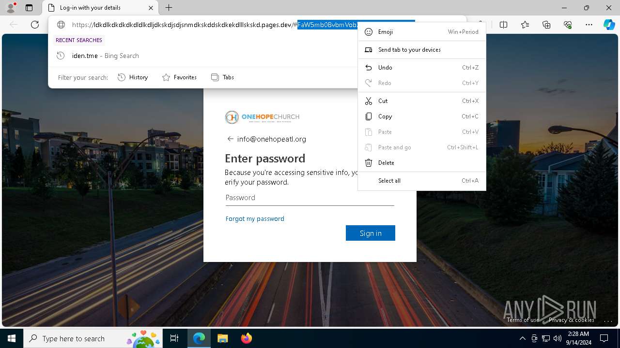
Task: Click the Type here to search box
Action: tap(94, 338)
